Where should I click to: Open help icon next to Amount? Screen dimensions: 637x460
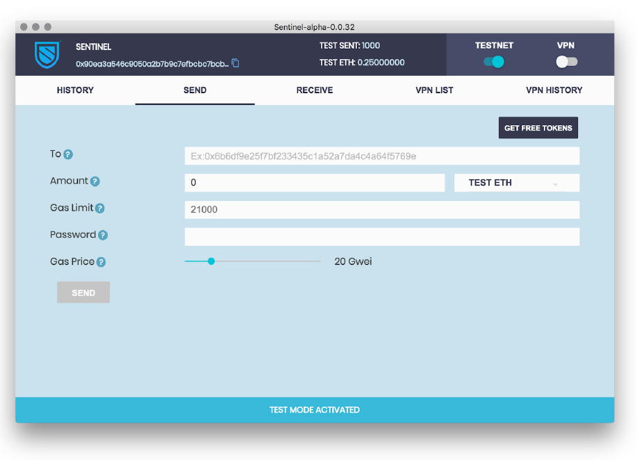click(95, 181)
